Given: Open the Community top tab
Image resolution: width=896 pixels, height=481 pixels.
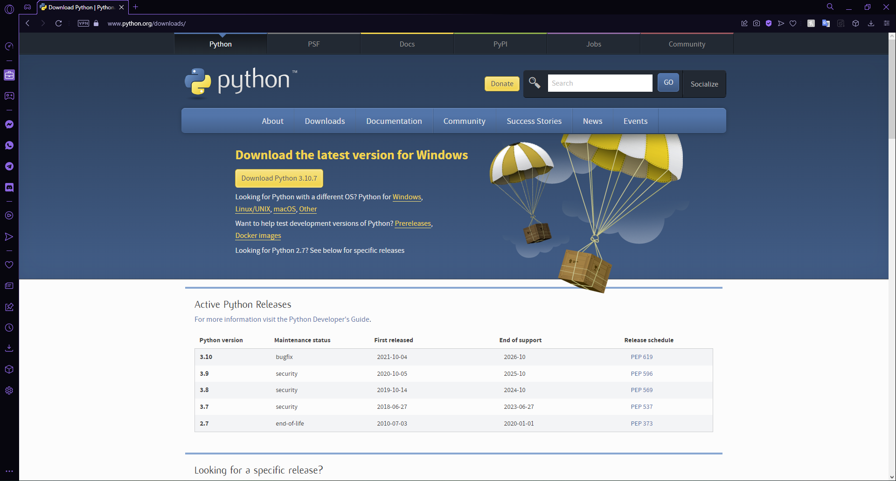Looking at the screenshot, I should [x=687, y=44].
